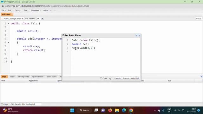Open the notification badge icon
This screenshot has width=203, height=114.
click(x=199, y=111)
